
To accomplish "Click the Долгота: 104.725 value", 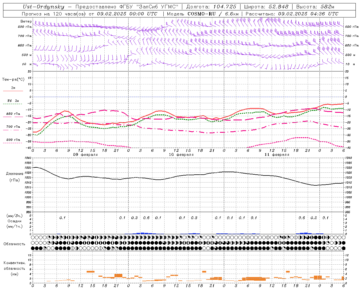I will [x=211, y=7].
